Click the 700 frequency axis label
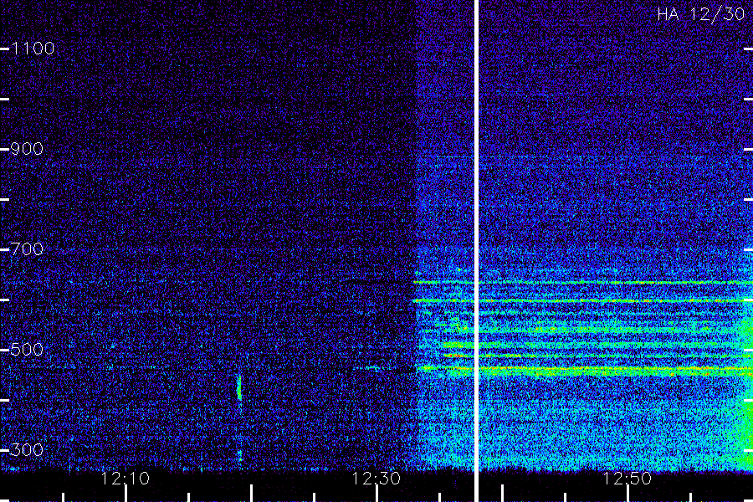 [x=27, y=249]
